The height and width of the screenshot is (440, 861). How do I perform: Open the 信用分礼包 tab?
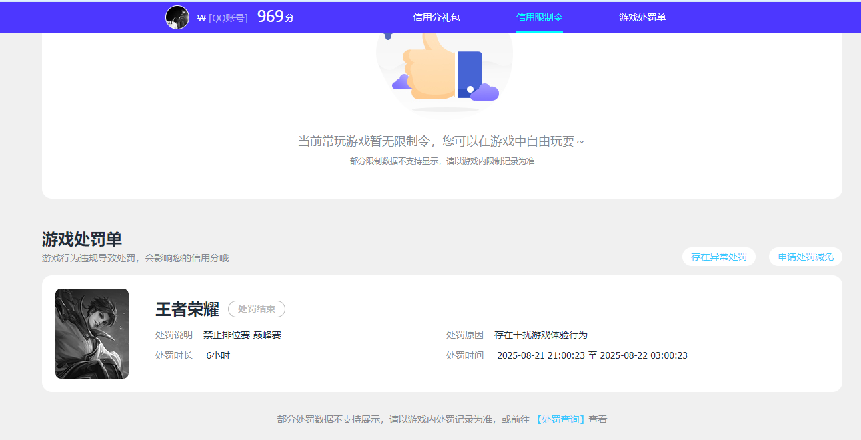pyautogui.click(x=436, y=17)
